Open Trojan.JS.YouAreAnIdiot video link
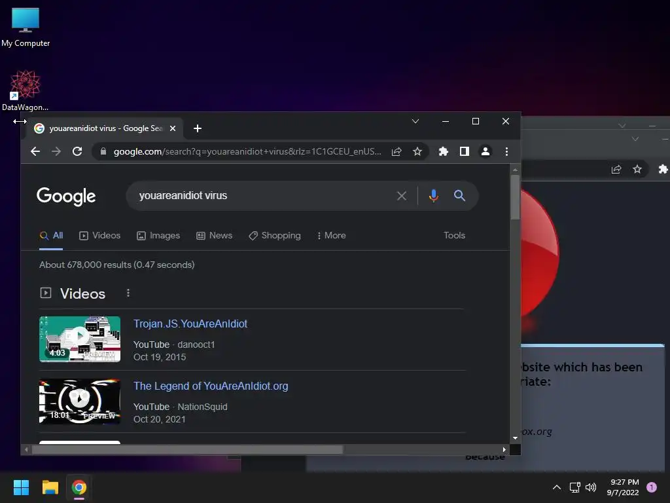The image size is (670, 503). coord(190,324)
